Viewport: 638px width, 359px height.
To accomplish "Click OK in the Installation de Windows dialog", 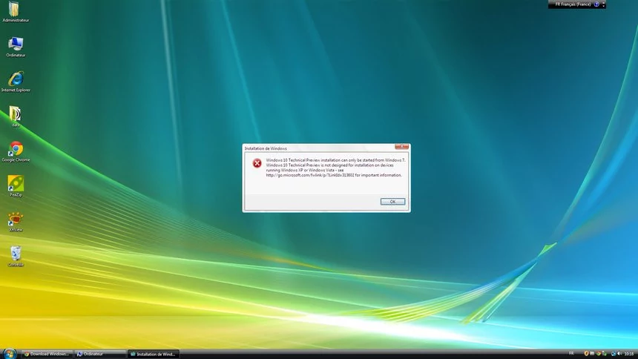I will [x=392, y=202].
